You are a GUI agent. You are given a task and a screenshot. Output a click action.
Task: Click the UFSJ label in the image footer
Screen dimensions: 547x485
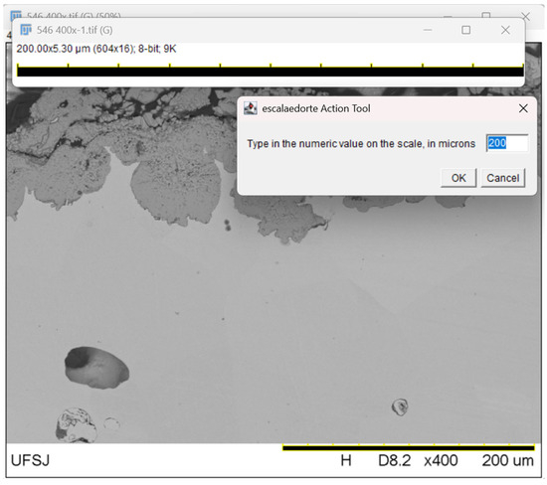click(x=31, y=460)
